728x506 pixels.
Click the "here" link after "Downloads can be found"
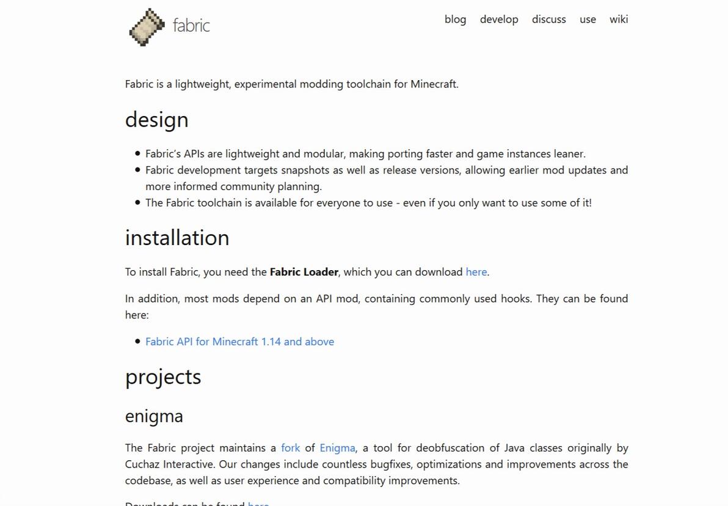(x=258, y=503)
